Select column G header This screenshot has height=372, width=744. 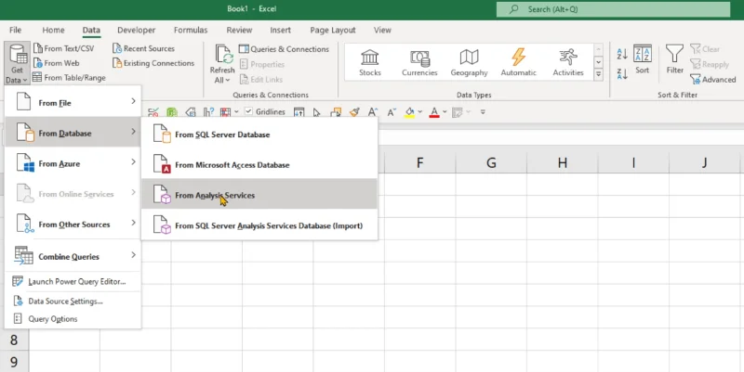pos(491,163)
